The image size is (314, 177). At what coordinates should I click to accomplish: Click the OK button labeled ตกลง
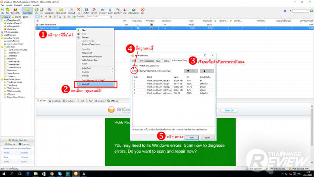click(x=192, y=138)
